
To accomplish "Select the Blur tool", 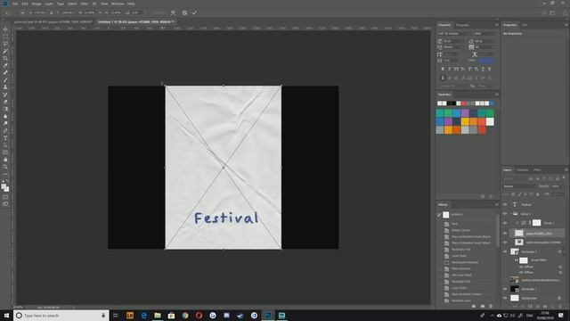I will pos(5,117).
